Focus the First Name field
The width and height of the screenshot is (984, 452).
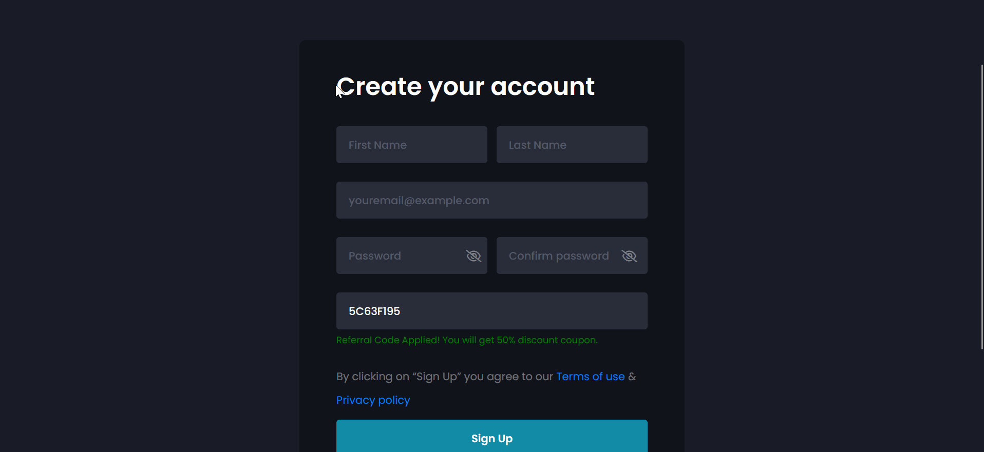pos(411,145)
